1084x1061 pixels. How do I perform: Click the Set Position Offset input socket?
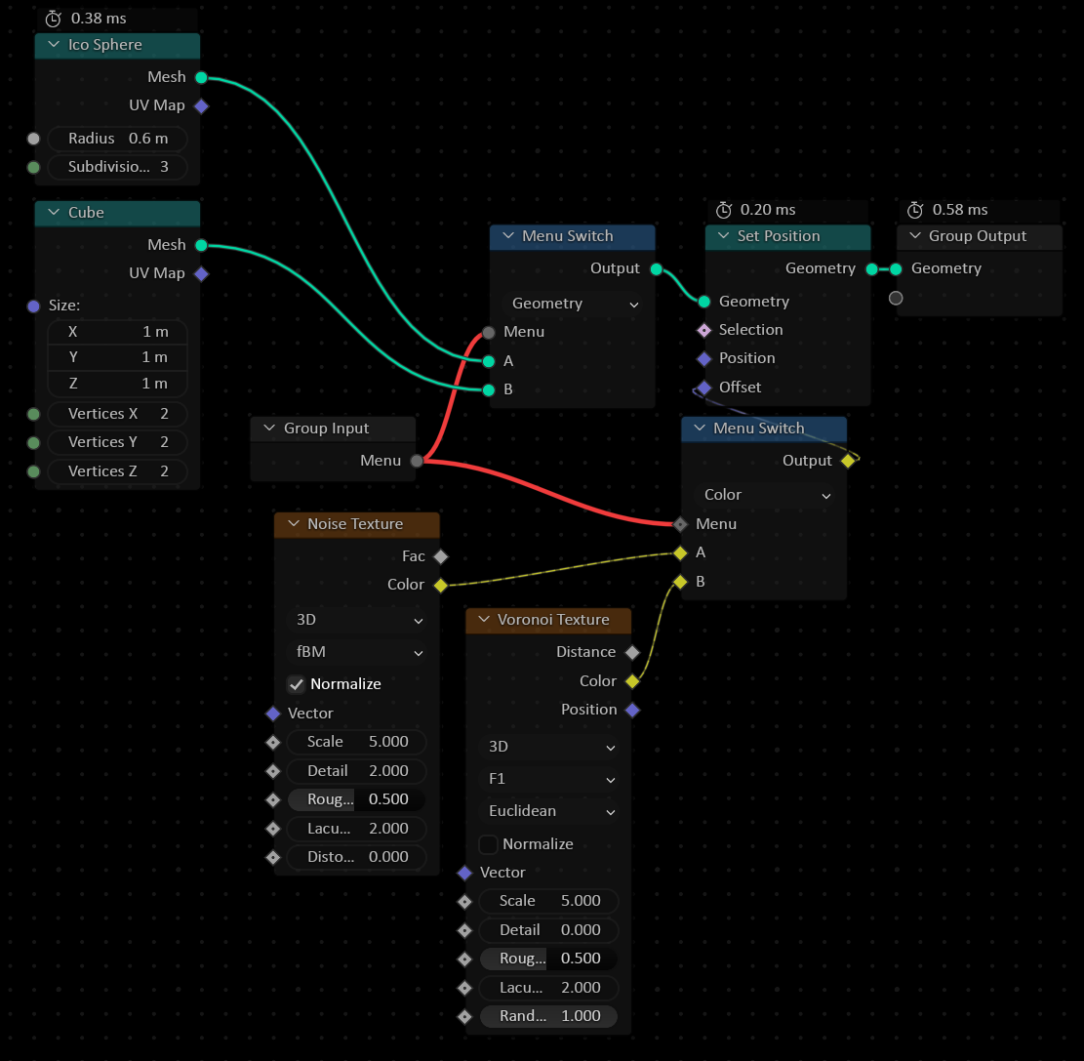[x=704, y=388]
